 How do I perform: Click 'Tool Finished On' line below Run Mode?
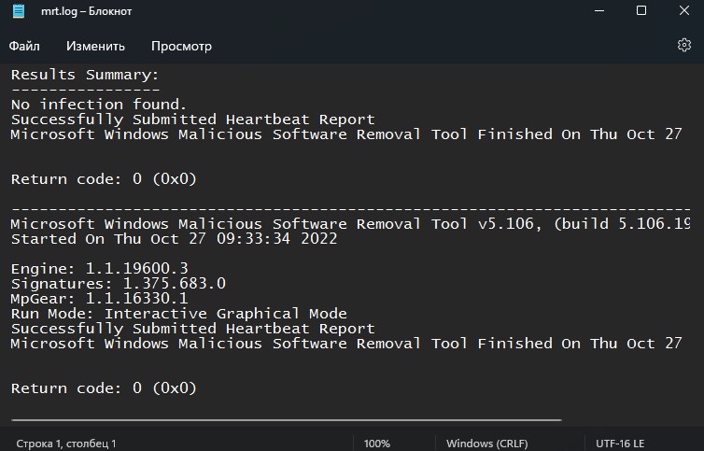point(346,344)
